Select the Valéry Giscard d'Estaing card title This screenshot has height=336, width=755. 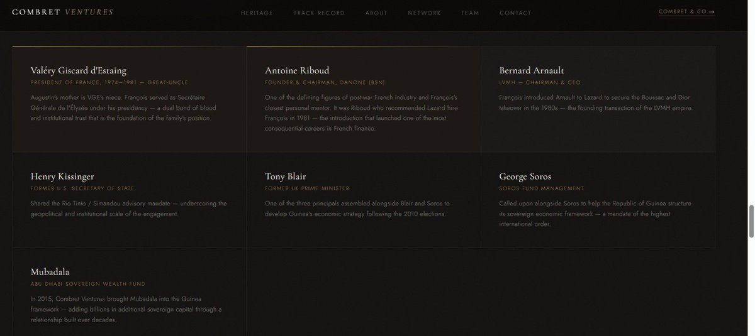coord(79,70)
